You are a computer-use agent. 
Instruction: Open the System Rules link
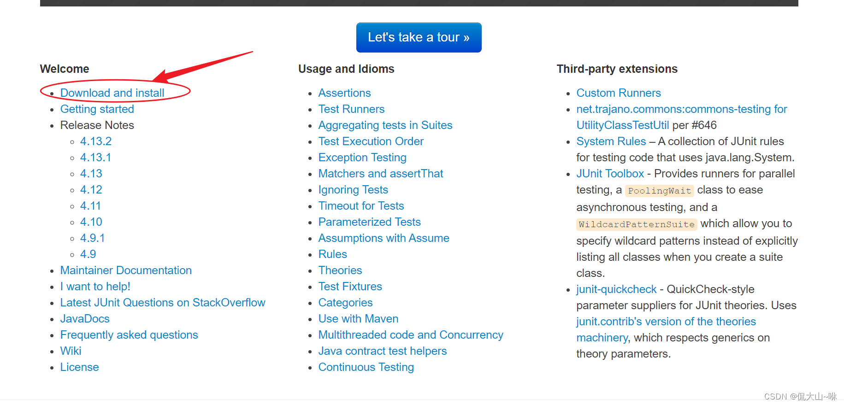(x=611, y=141)
